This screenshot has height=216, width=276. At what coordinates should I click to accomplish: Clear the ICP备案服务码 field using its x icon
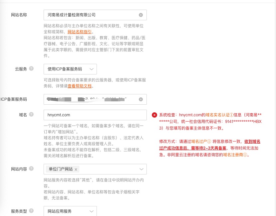click(x=141, y=99)
